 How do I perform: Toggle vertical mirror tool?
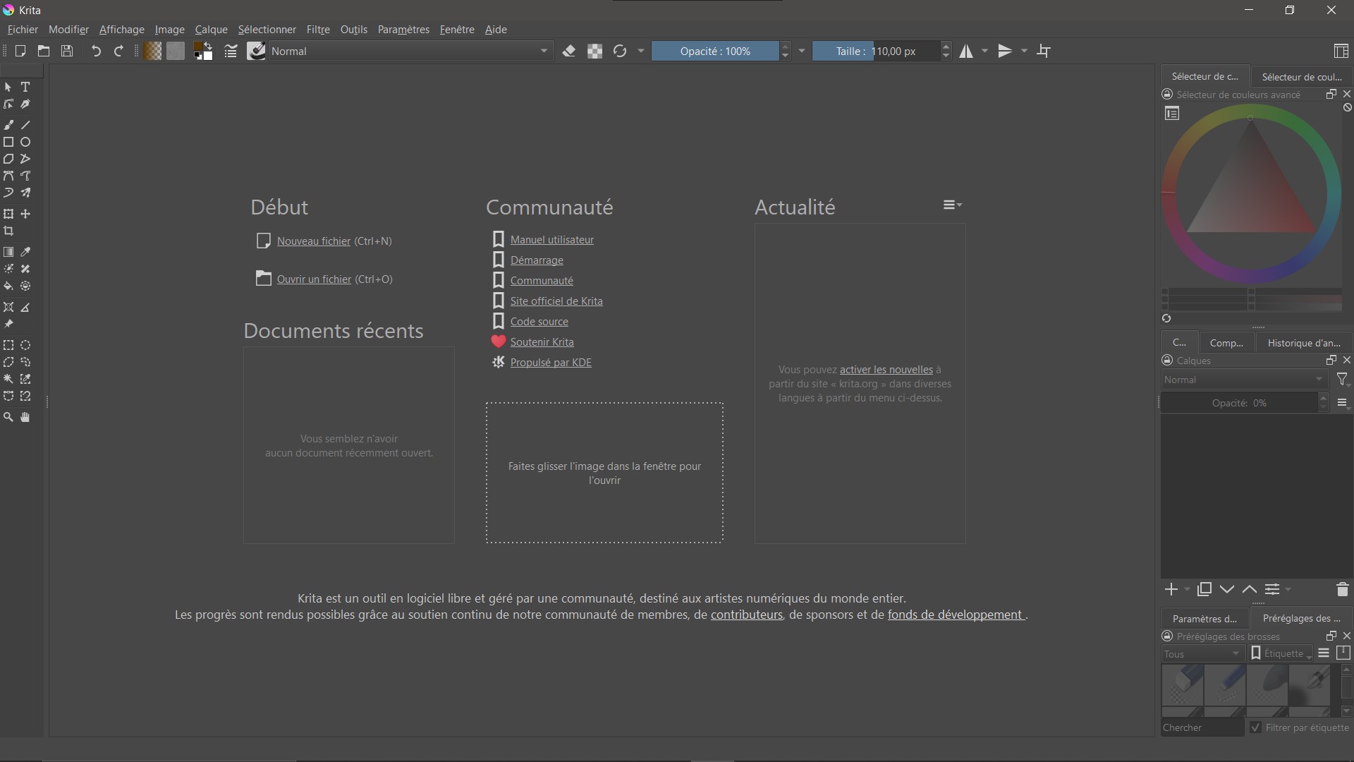pyautogui.click(x=1005, y=51)
